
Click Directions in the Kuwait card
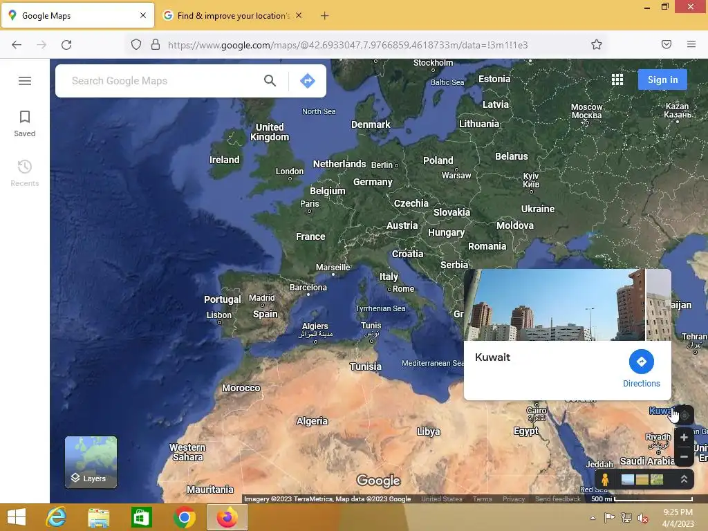[x=641, y=369]
